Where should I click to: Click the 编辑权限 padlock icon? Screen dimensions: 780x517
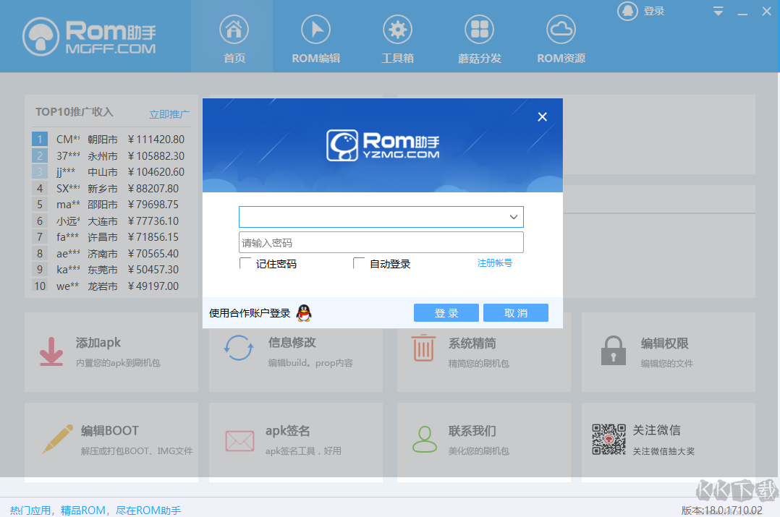coord(614,351)
